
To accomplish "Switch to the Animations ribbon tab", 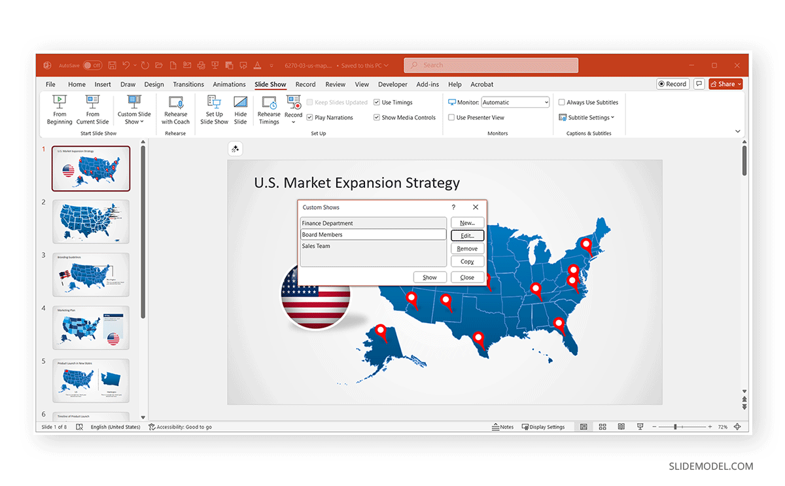I will coord(229,84).
